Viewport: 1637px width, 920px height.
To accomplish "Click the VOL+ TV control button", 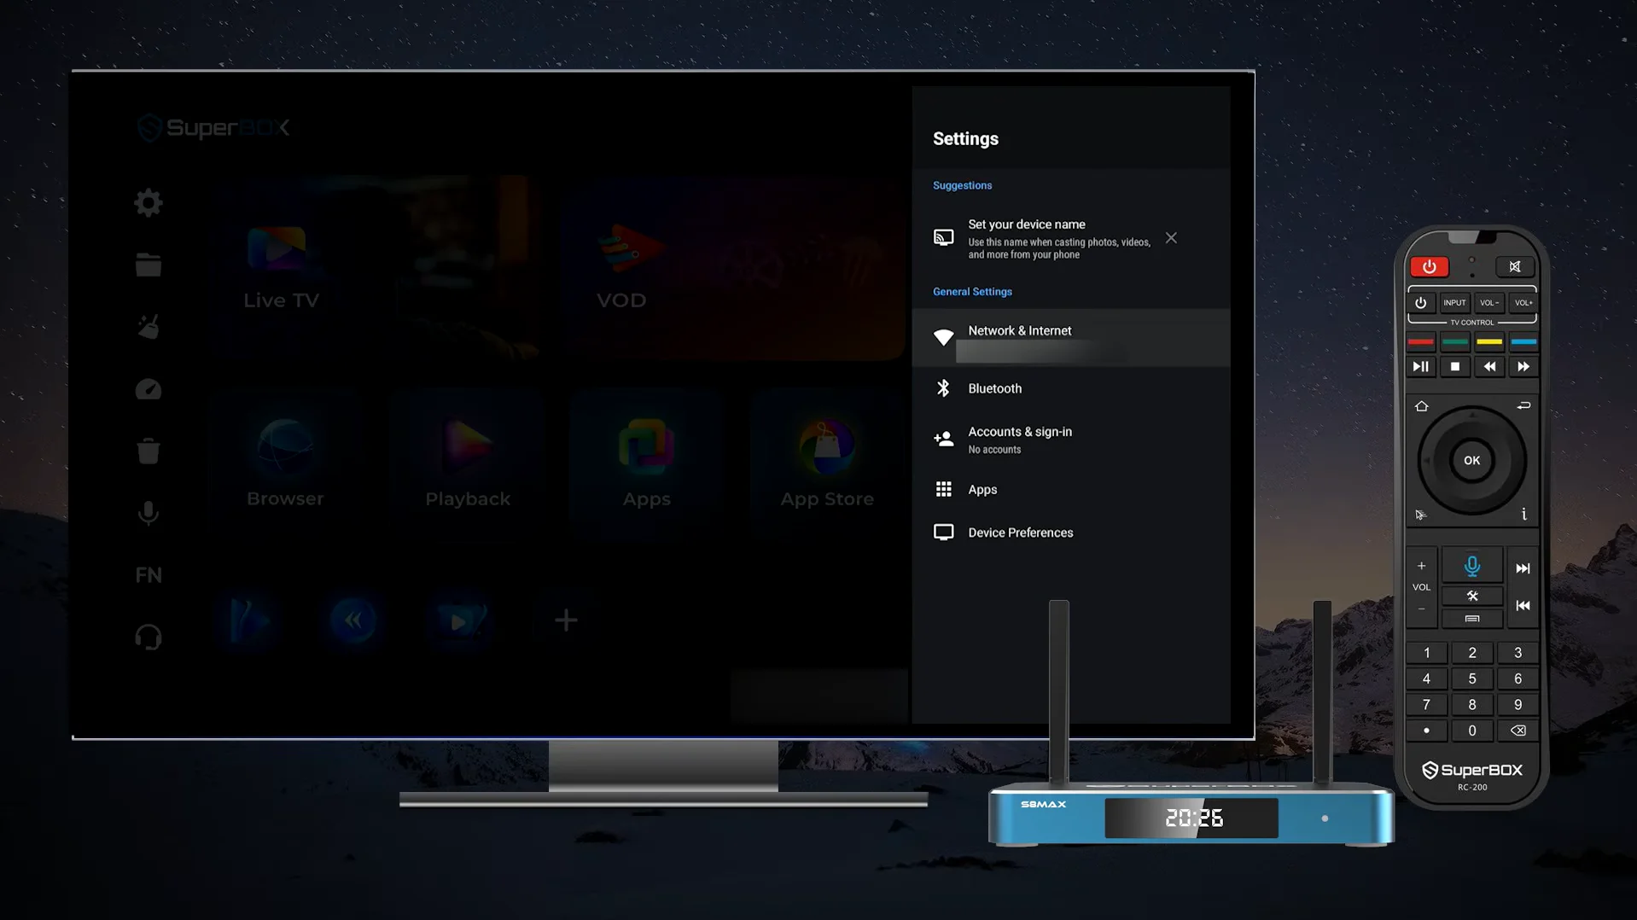I will pyautogui.click(x=1523, y=303).
